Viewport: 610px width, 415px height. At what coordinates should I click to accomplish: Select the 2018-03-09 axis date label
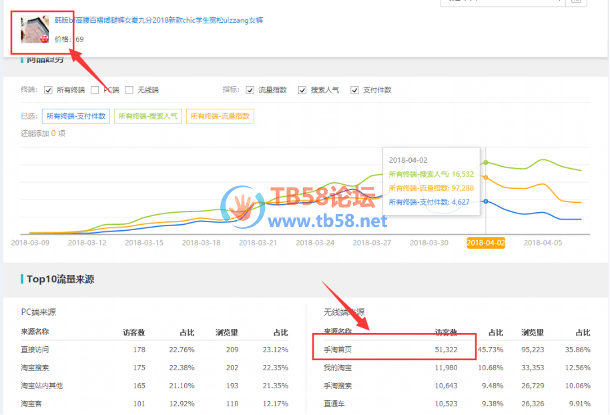point(30,243)
